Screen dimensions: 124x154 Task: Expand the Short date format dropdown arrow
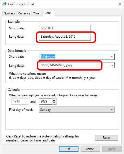click(112, 57)
